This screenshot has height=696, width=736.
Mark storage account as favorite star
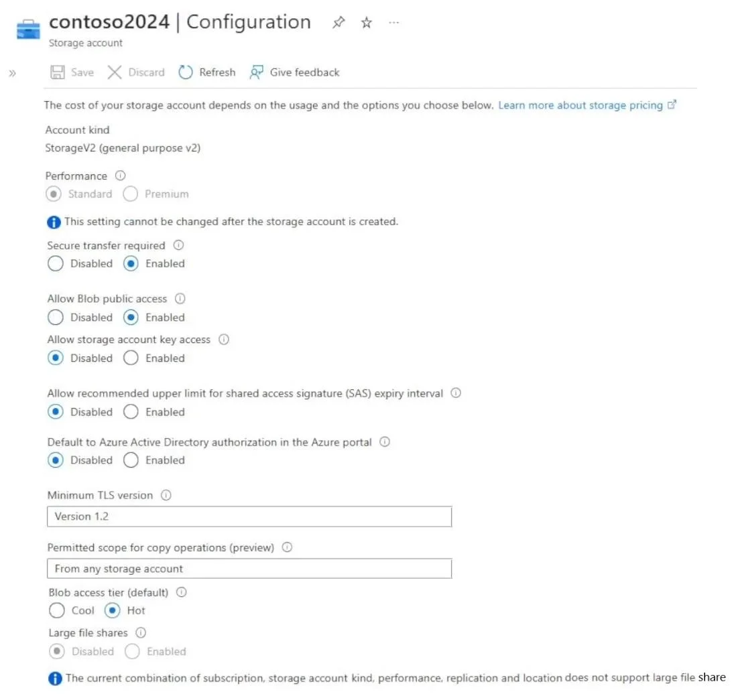pos(366,23)
